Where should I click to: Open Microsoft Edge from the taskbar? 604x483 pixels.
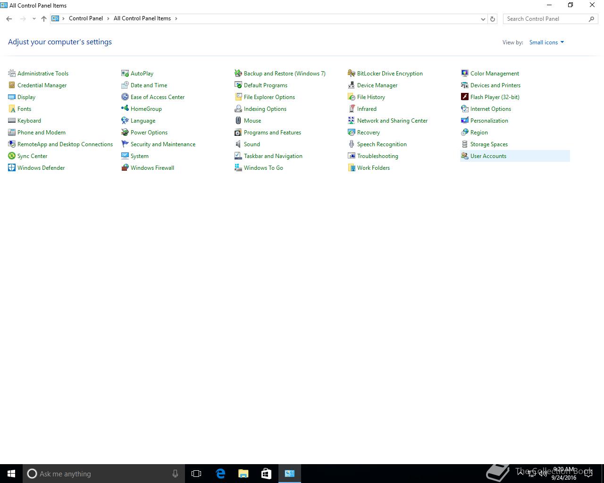(x=220, y=474)
